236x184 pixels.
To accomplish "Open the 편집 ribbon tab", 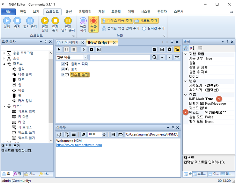I will [23, 12].
